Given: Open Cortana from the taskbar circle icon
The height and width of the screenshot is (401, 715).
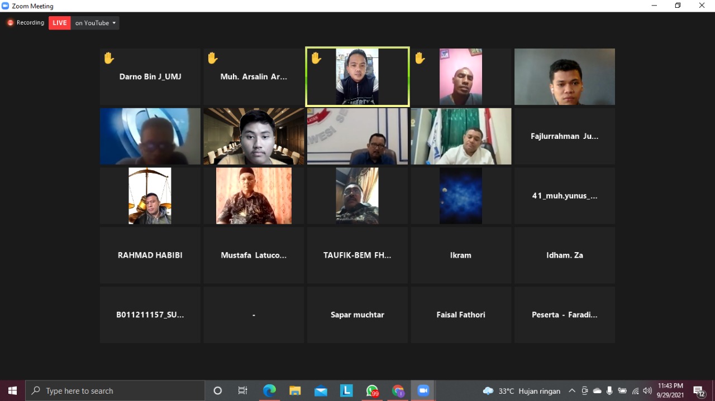Looking at the screenshot, I should click(218, 390).
